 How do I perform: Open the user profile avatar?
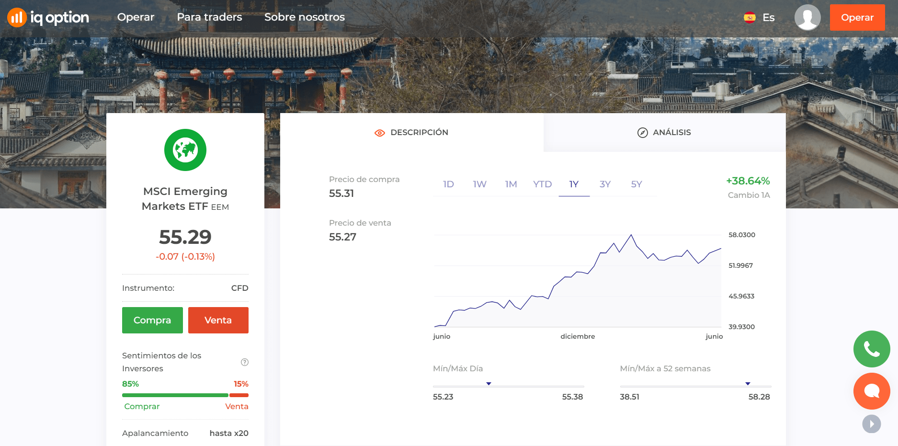807,17
